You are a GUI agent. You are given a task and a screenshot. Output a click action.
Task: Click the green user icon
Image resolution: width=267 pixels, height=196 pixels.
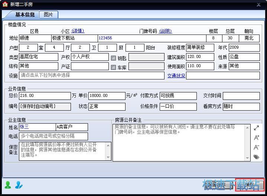pyautogui.click(x=7, y=184)
